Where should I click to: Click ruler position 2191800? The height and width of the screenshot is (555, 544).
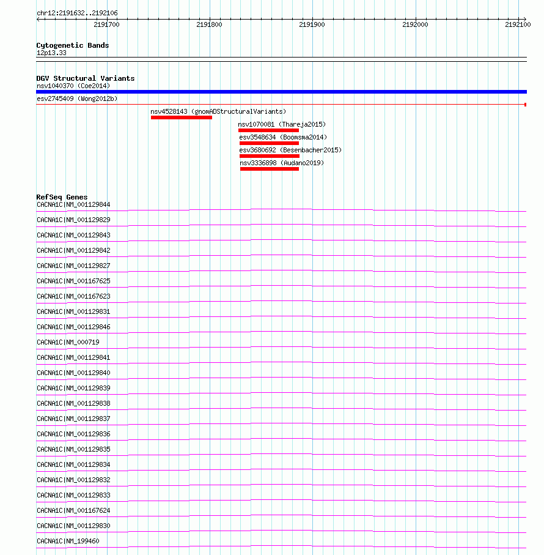209,24
